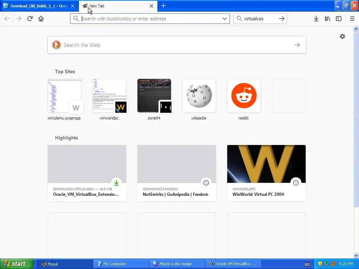Open WinWorld: Virtual PC 2004 highlight
This screenshot has height=269, width=359.
pos(266,173)
